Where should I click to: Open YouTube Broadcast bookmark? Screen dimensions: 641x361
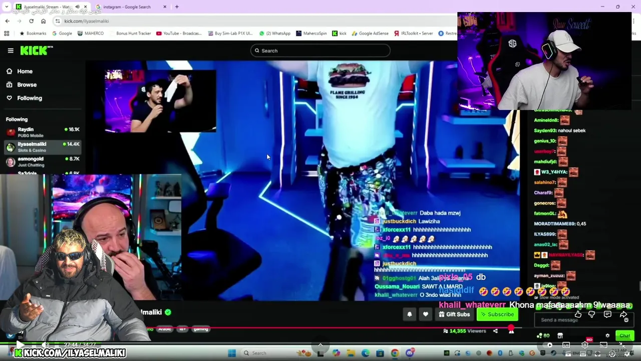[179, 34]
